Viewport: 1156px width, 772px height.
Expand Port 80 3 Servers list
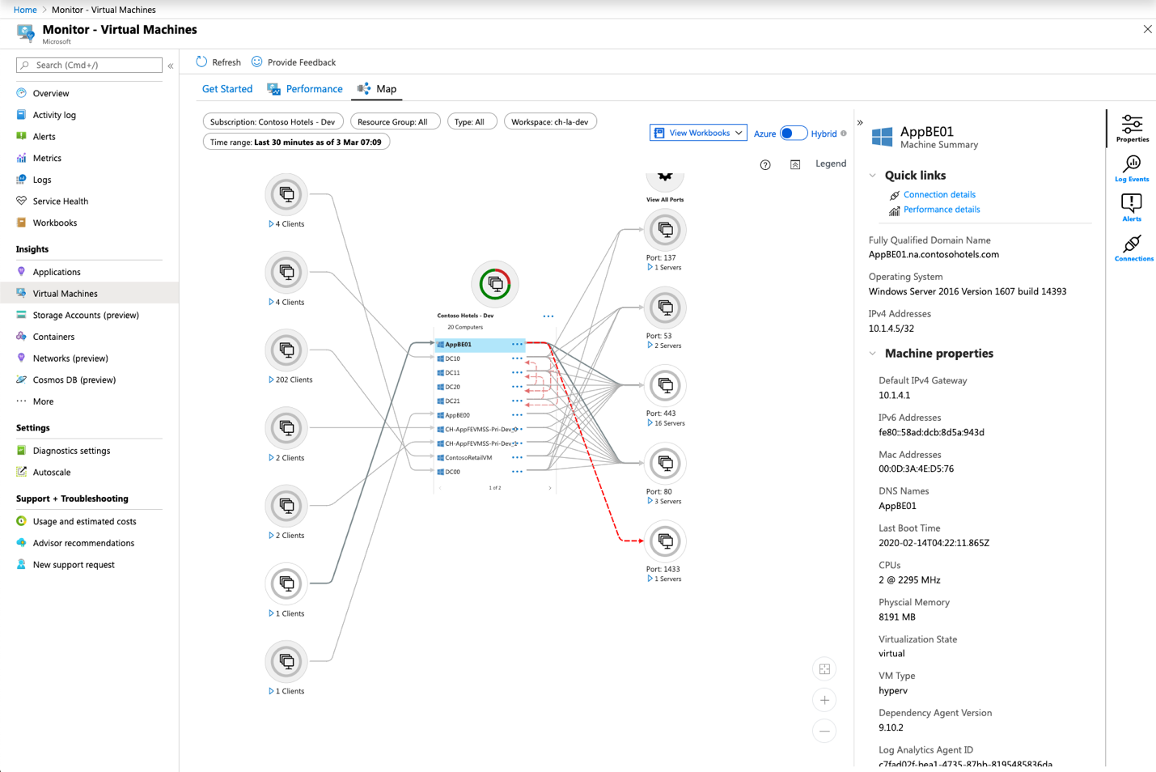pos(650,501)
